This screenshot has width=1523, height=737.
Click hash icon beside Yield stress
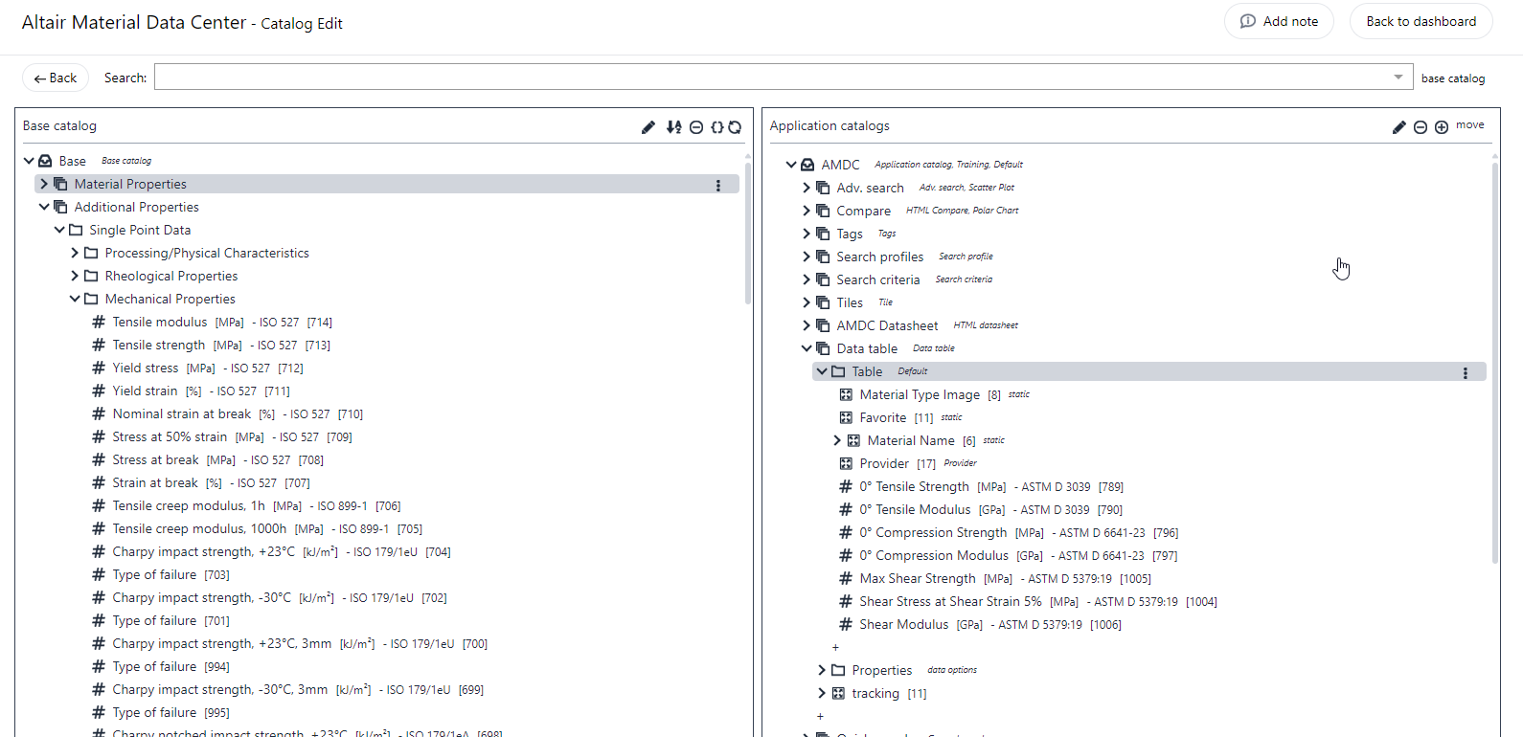[x=99, y=368]
